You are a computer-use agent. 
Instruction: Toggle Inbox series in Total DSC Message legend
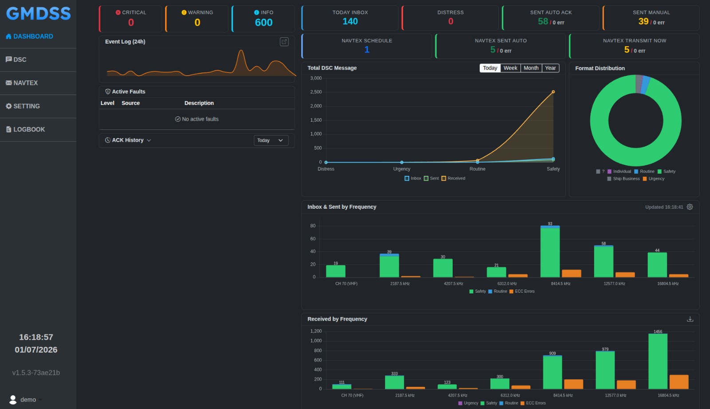point(413,179)
